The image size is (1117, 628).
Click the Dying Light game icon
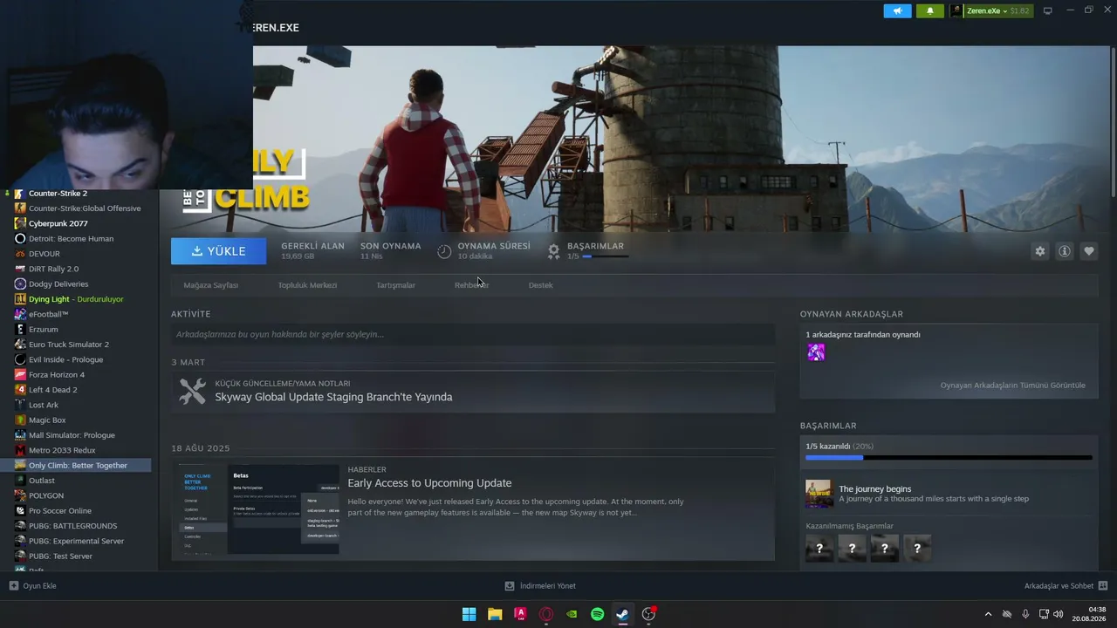[x=20, y=299]
